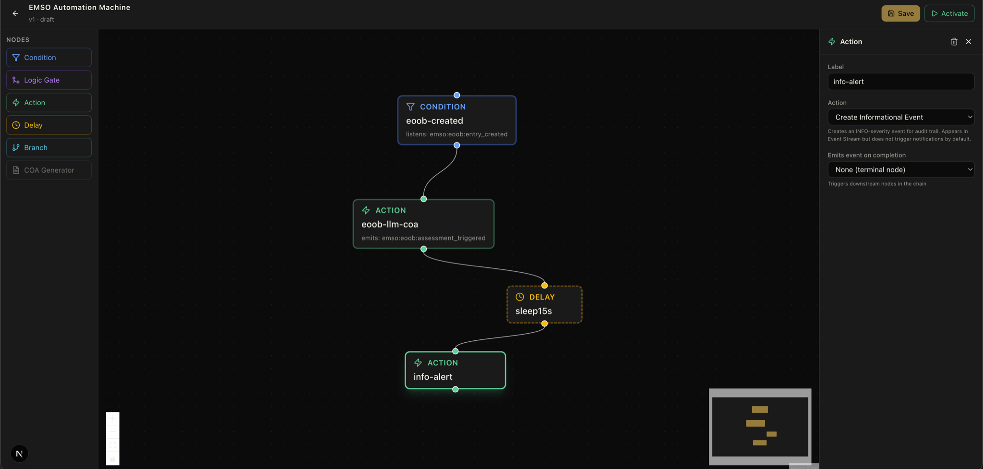The width and height of the screenshot is (983, 469).
Task: Add a Logic Gate node from palette
Action: pos(49,80)
